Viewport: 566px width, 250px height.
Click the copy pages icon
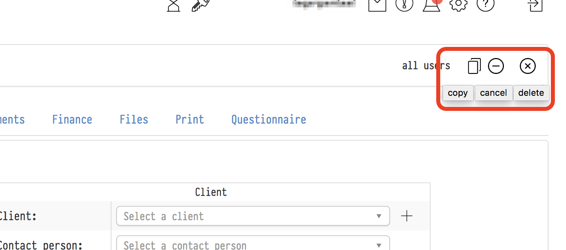click(474, 66)
